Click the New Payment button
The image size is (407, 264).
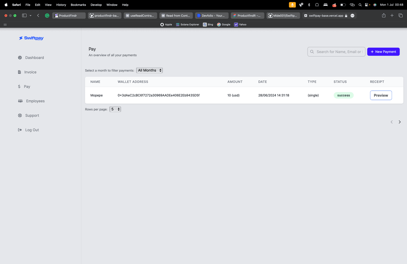click(x=383, y=52)
